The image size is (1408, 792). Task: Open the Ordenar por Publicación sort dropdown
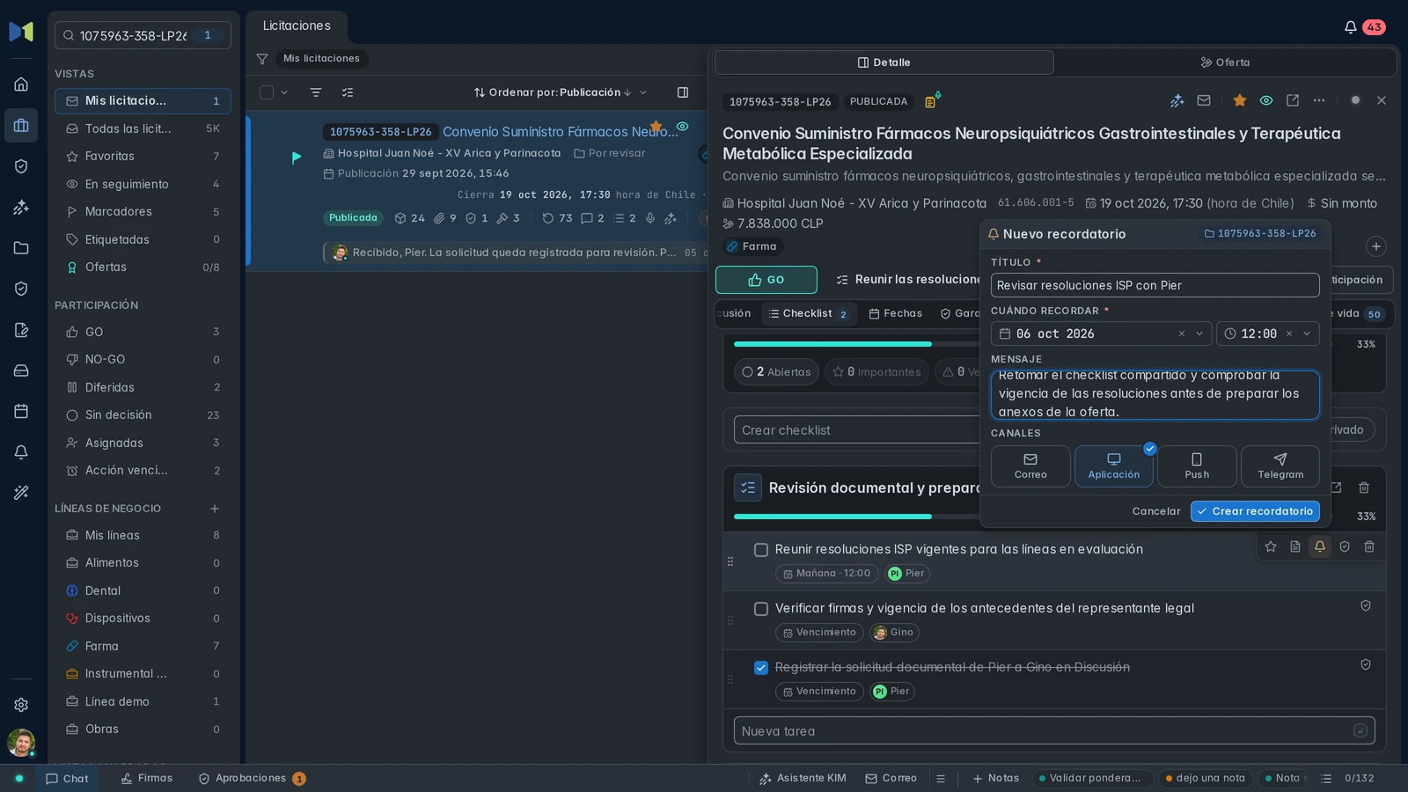coord(560,92)
